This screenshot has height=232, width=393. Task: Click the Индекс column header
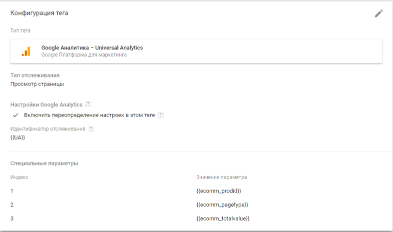pyautogui.click(x=19, y=177)
